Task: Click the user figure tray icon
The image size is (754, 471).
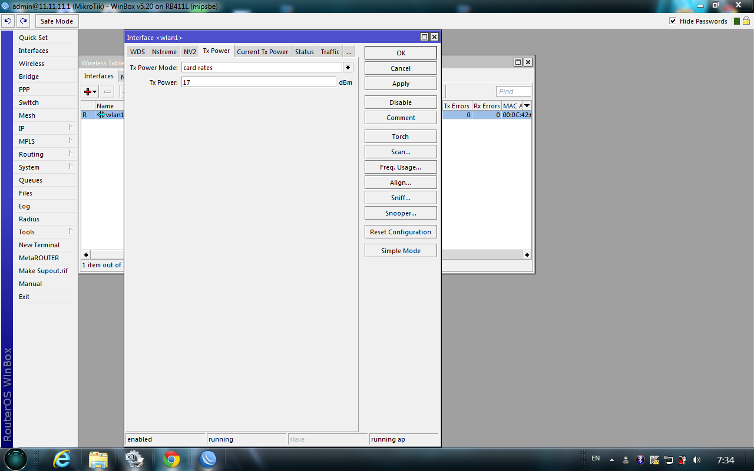Action: 626,460
